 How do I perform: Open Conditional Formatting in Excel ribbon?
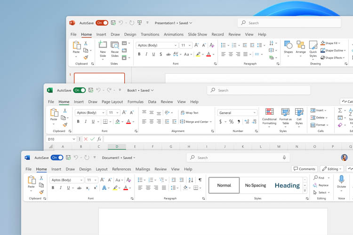pos(269,117)
